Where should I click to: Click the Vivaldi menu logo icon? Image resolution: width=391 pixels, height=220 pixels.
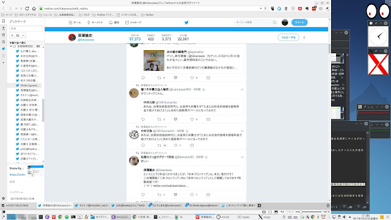tap(3, 2)
